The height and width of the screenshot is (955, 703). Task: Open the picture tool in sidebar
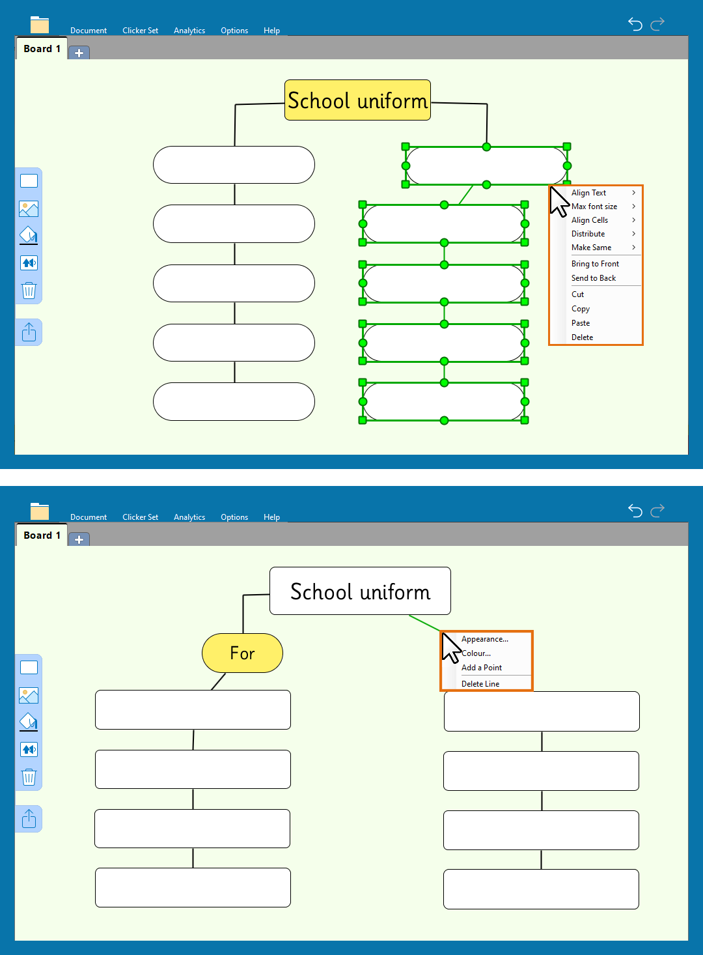[29, 208]
